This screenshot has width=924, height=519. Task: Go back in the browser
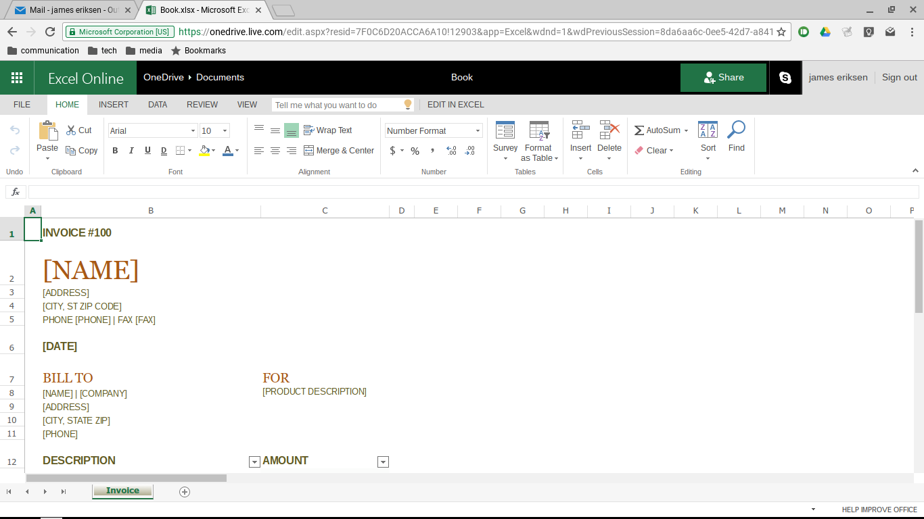point(12,32)
